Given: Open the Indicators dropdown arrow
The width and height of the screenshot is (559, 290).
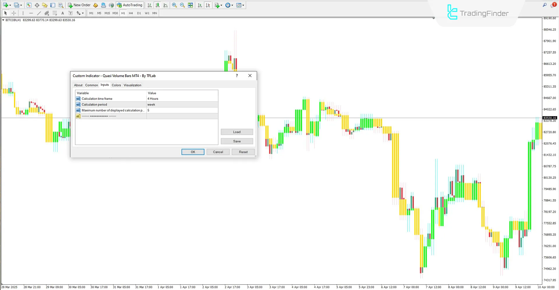Looking at the screenshot, I should click(222, 5).
